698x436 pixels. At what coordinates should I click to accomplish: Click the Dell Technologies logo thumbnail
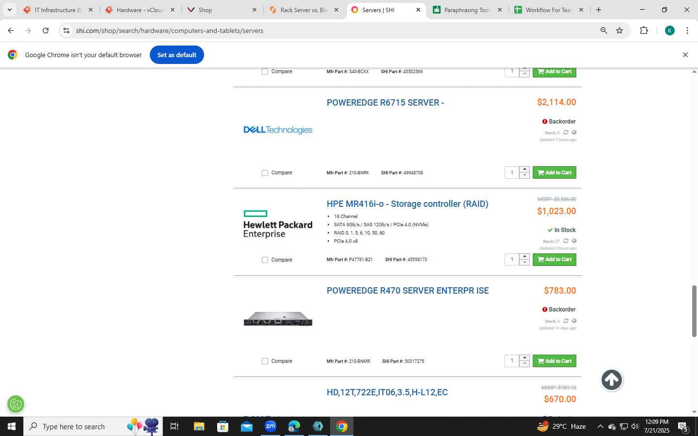pos(278,130)
